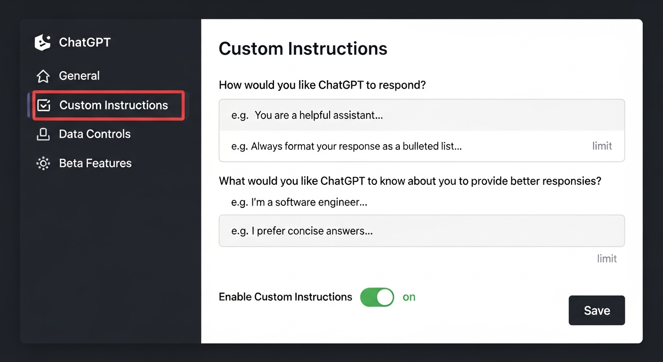Switch to the Beta Features section

(x=95, y=164)
